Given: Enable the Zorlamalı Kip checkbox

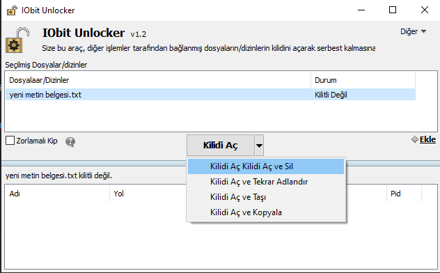Looking at the screenshot, I should 10,141.
